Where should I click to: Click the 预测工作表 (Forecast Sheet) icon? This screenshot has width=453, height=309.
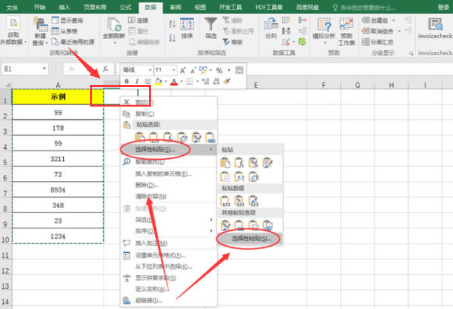346,29
